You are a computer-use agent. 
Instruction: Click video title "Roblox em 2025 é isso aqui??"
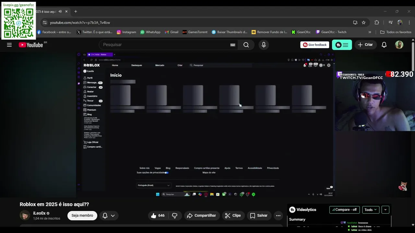54,205
